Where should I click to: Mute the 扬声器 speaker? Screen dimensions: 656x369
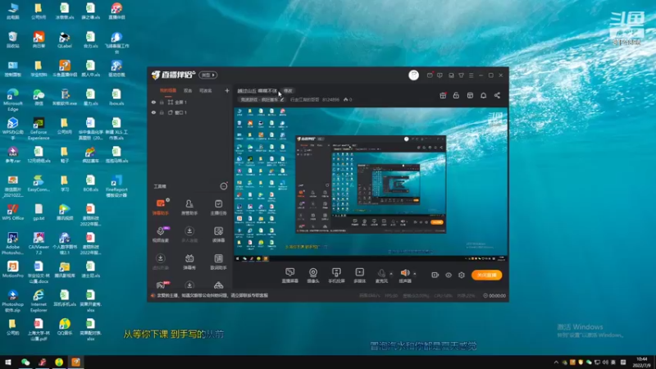[x=404, y=273]
